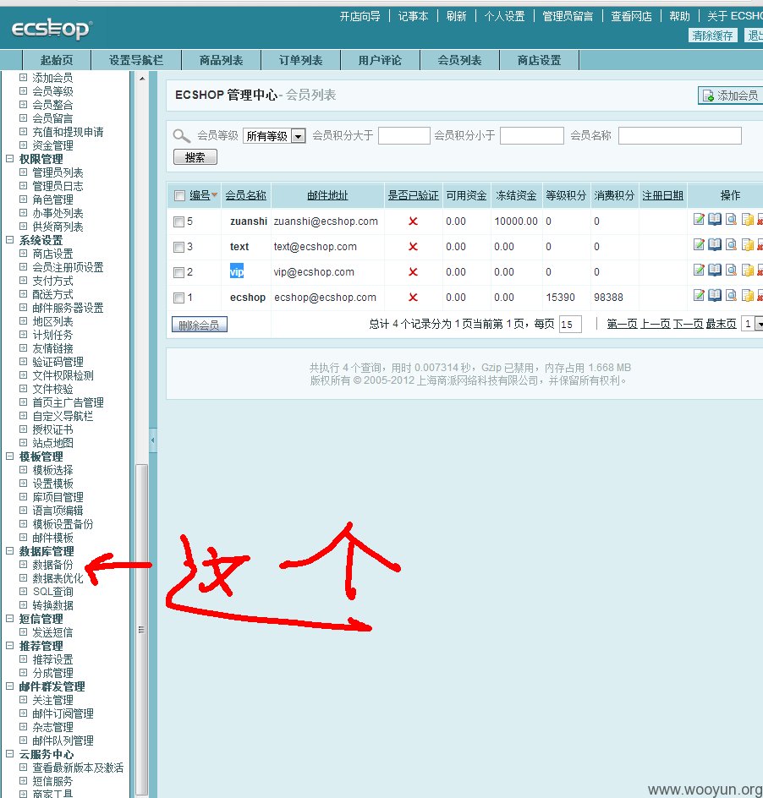
Task: Click the 添加会员 button at top right
Action: (730, 96)
